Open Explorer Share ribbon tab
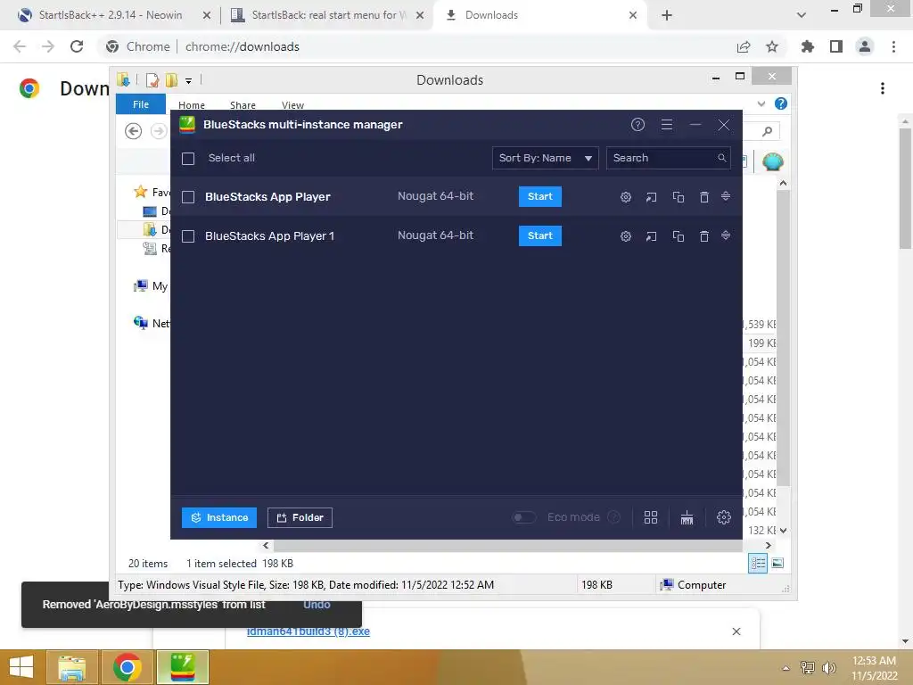 point(243,105)
